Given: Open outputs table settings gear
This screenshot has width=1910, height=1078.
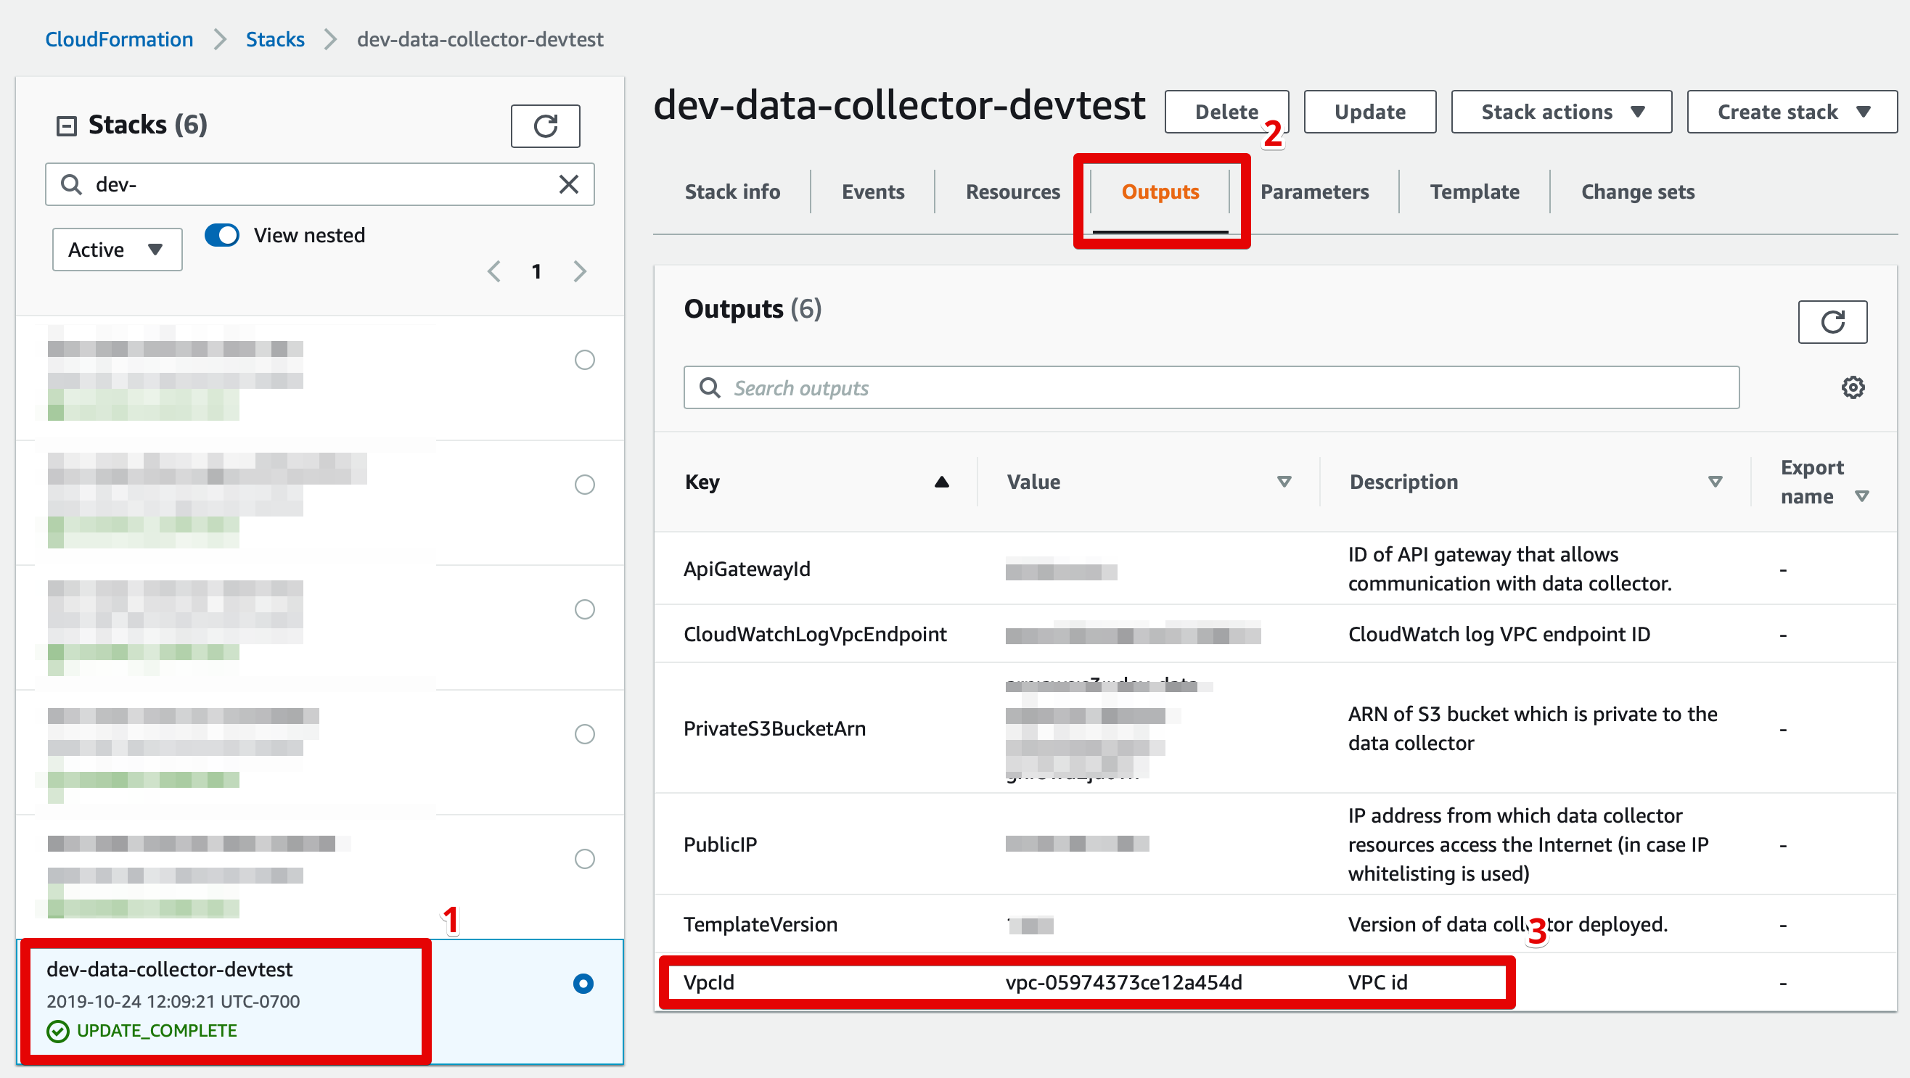Looking at the screenshot, I should point(1852,387).
